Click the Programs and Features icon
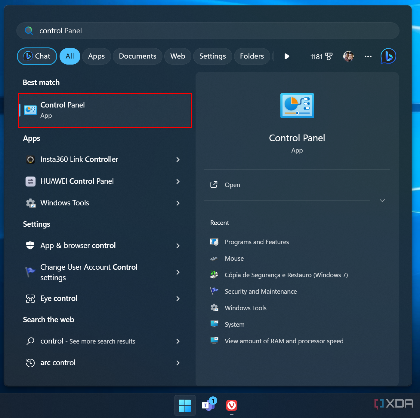 point(214,242)
